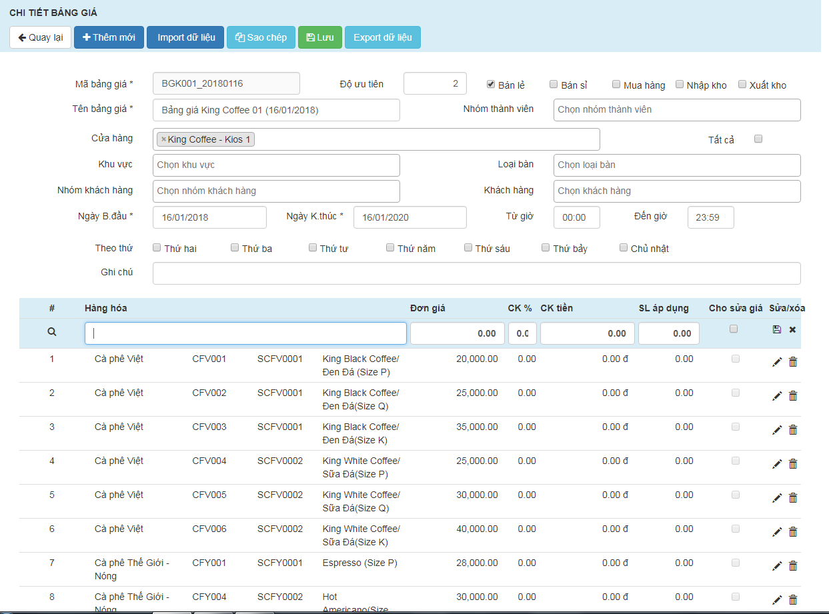Edit row 6 CFV006 with pencil icon
Image resolution: width=829 pixels, height=614 pixels.
click(x=777, y=532)
